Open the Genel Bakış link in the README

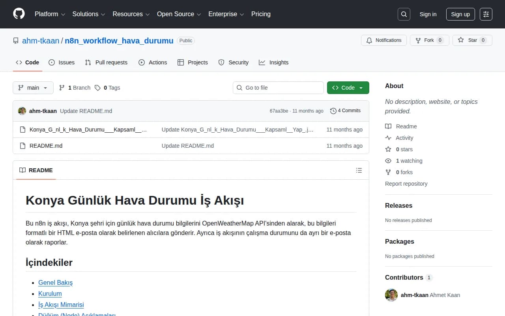coord(55,282)
